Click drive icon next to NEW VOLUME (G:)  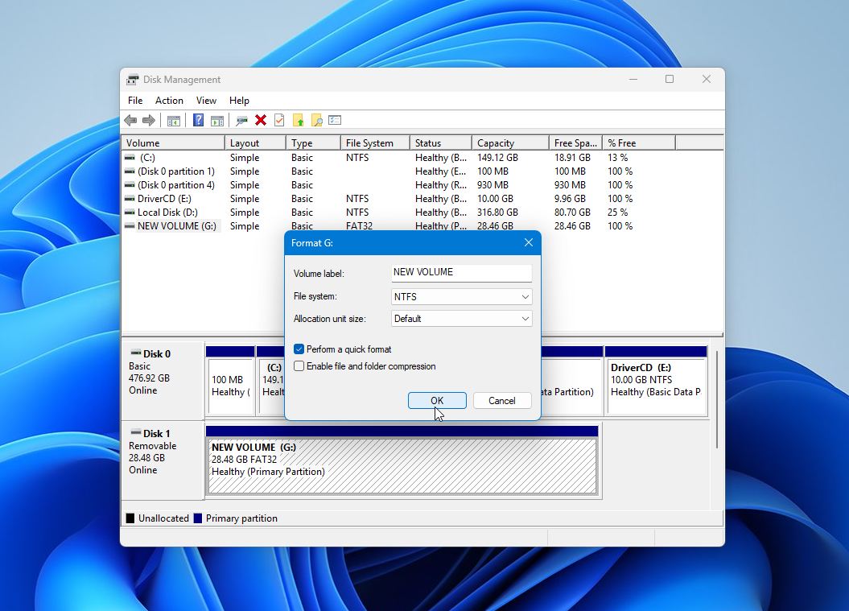tap(130, 226)
